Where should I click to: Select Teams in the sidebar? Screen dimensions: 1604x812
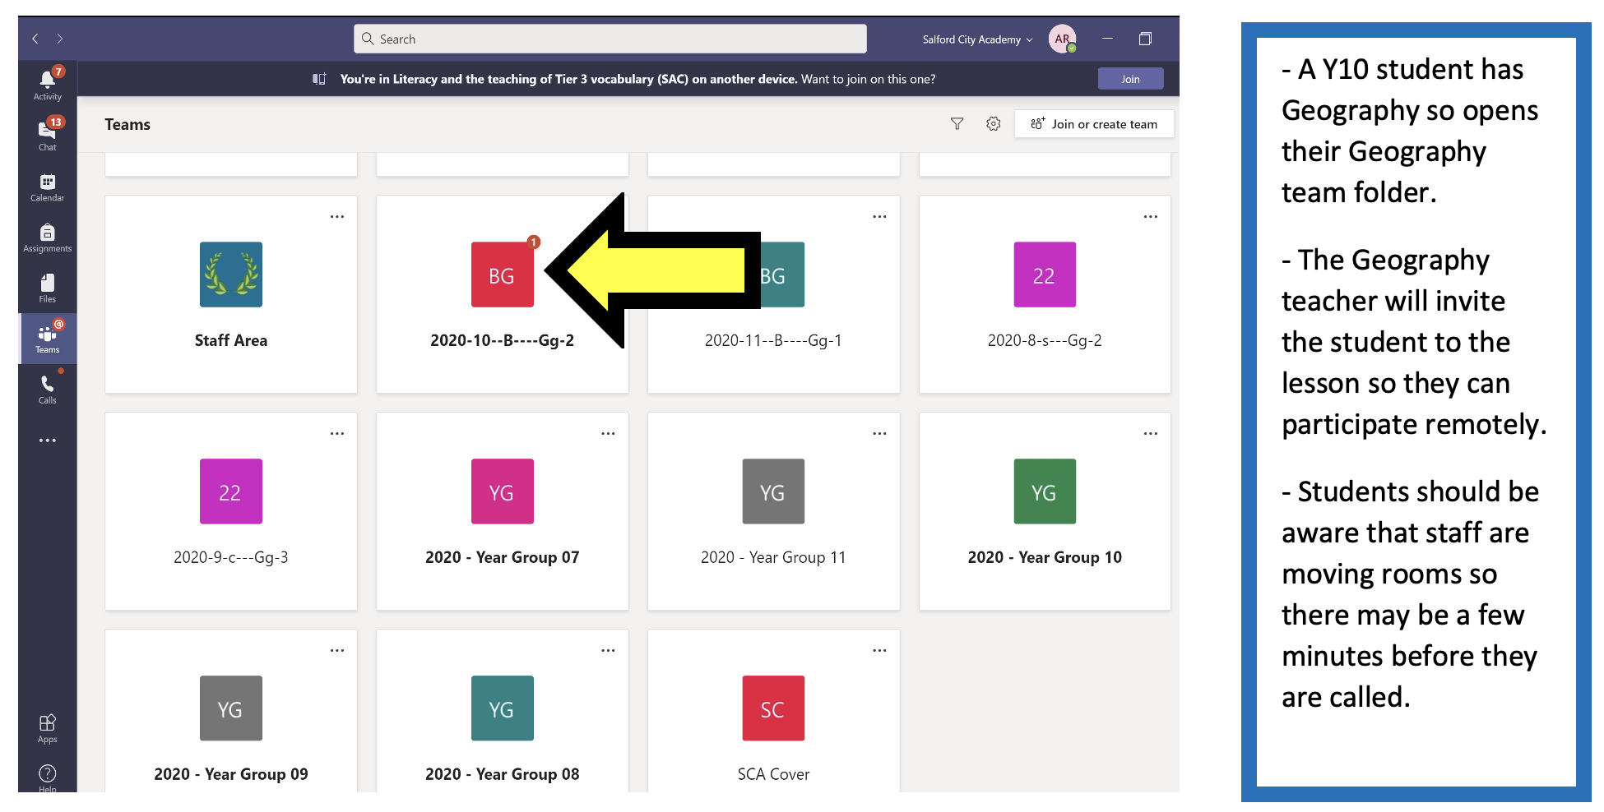pos(48,339)
